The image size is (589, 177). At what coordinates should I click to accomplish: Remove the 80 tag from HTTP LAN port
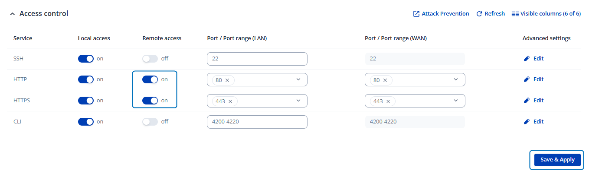[227, 80]
